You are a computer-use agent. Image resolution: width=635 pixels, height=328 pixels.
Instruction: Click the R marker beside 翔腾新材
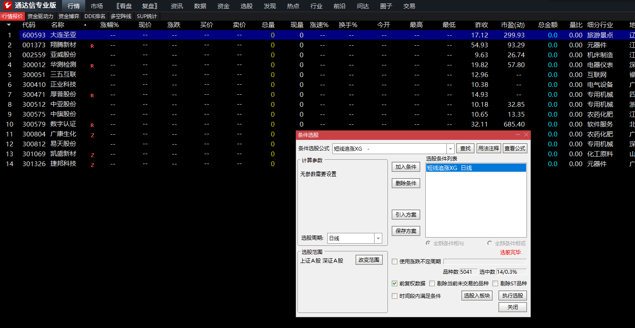pyautogui.click(x=92, y=46)
